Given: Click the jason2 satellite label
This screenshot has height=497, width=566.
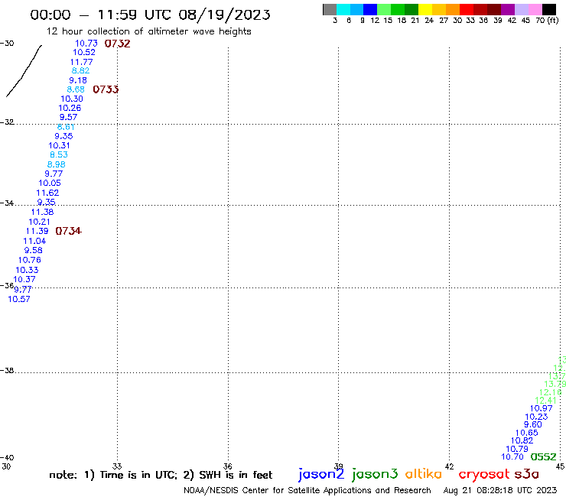Looking at the screenshot, I should (x=321, y=474).
